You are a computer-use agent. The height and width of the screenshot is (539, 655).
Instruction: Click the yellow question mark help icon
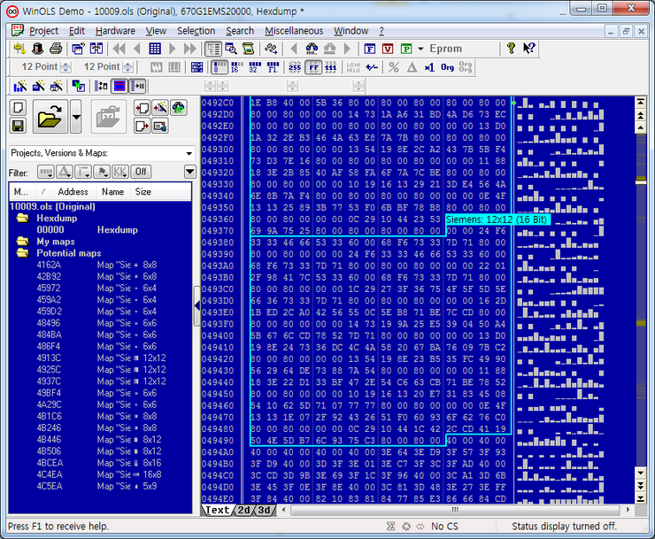(511, 49)
